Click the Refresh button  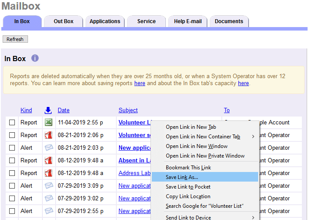click(x=15, y=39)
